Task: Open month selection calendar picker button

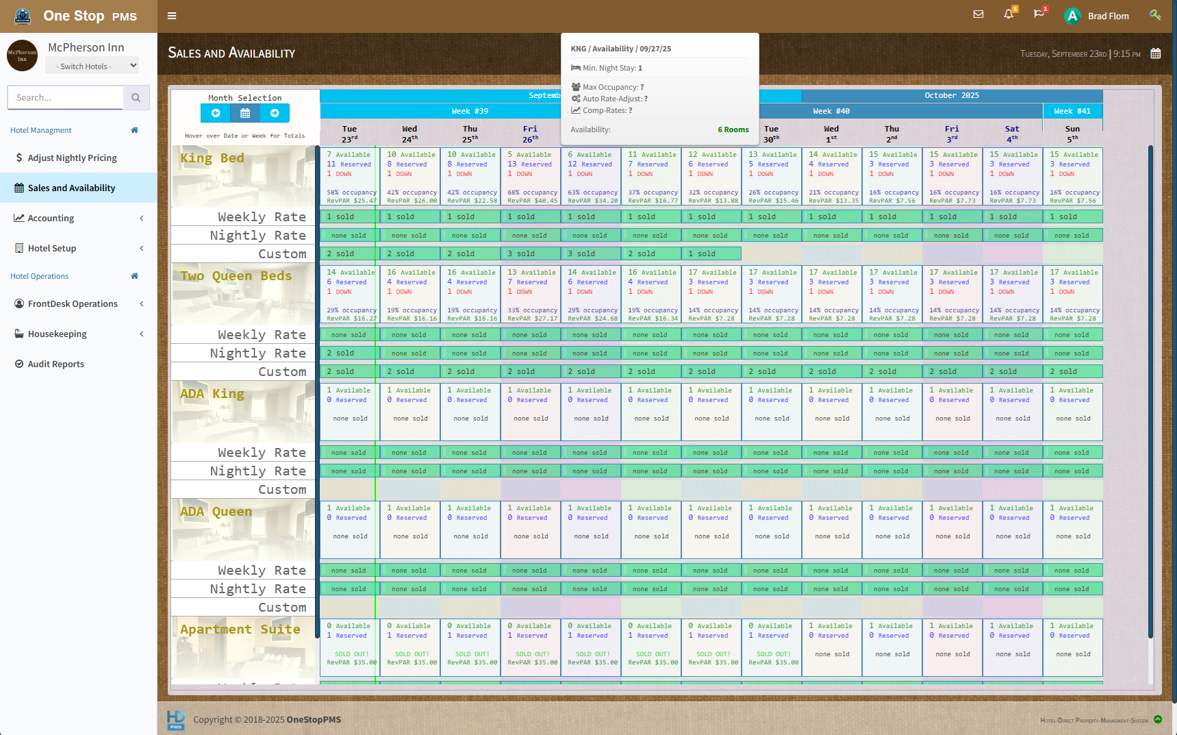Action: coord(245,113)
